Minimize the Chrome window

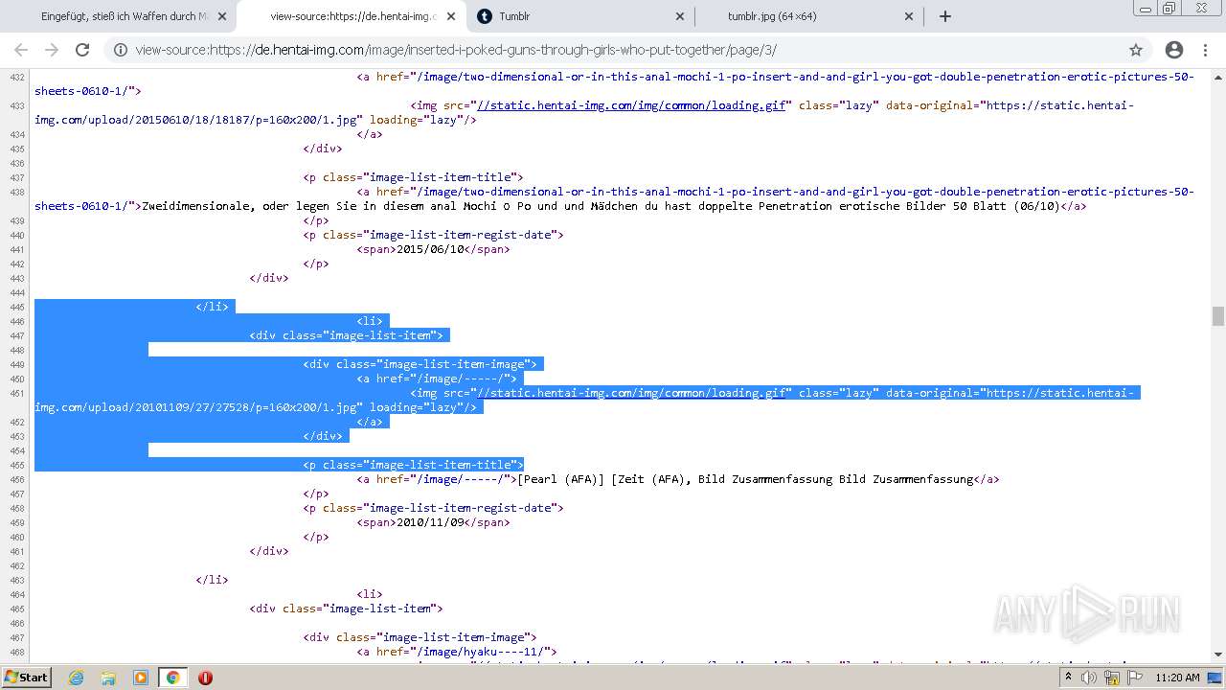coord(1146,8)
